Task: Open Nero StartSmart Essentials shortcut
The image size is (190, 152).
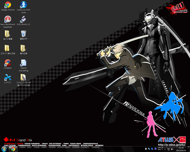Action: pos(8,22)
